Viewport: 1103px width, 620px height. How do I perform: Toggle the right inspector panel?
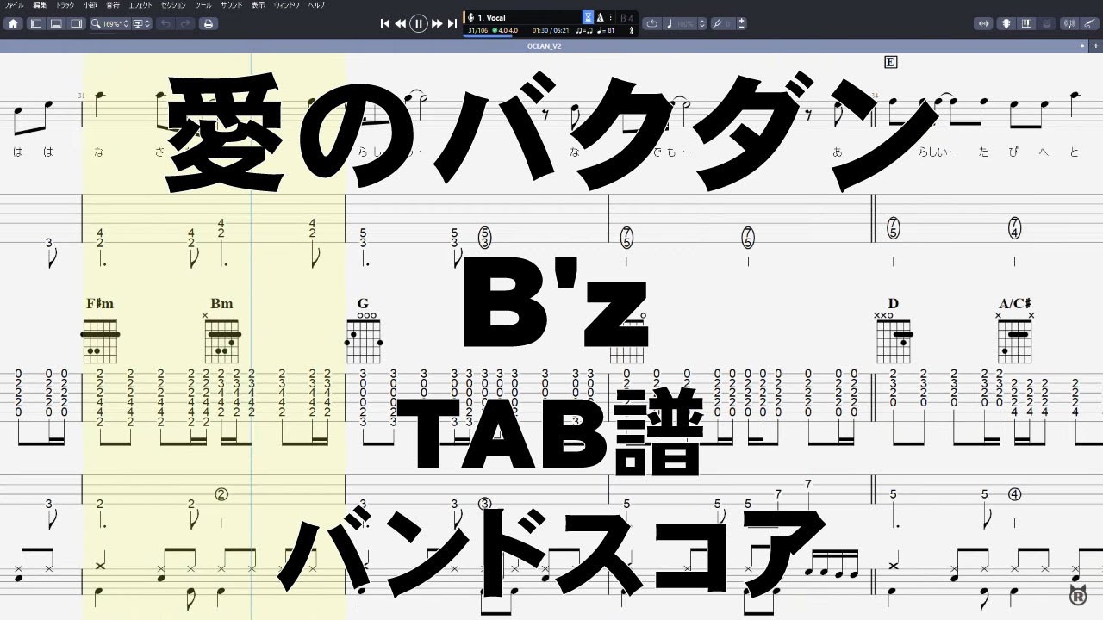(x=76, y=24)
